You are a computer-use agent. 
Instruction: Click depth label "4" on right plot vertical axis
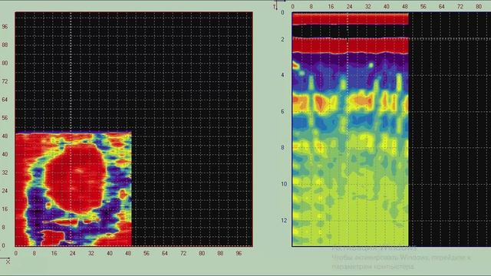(283, 75)
